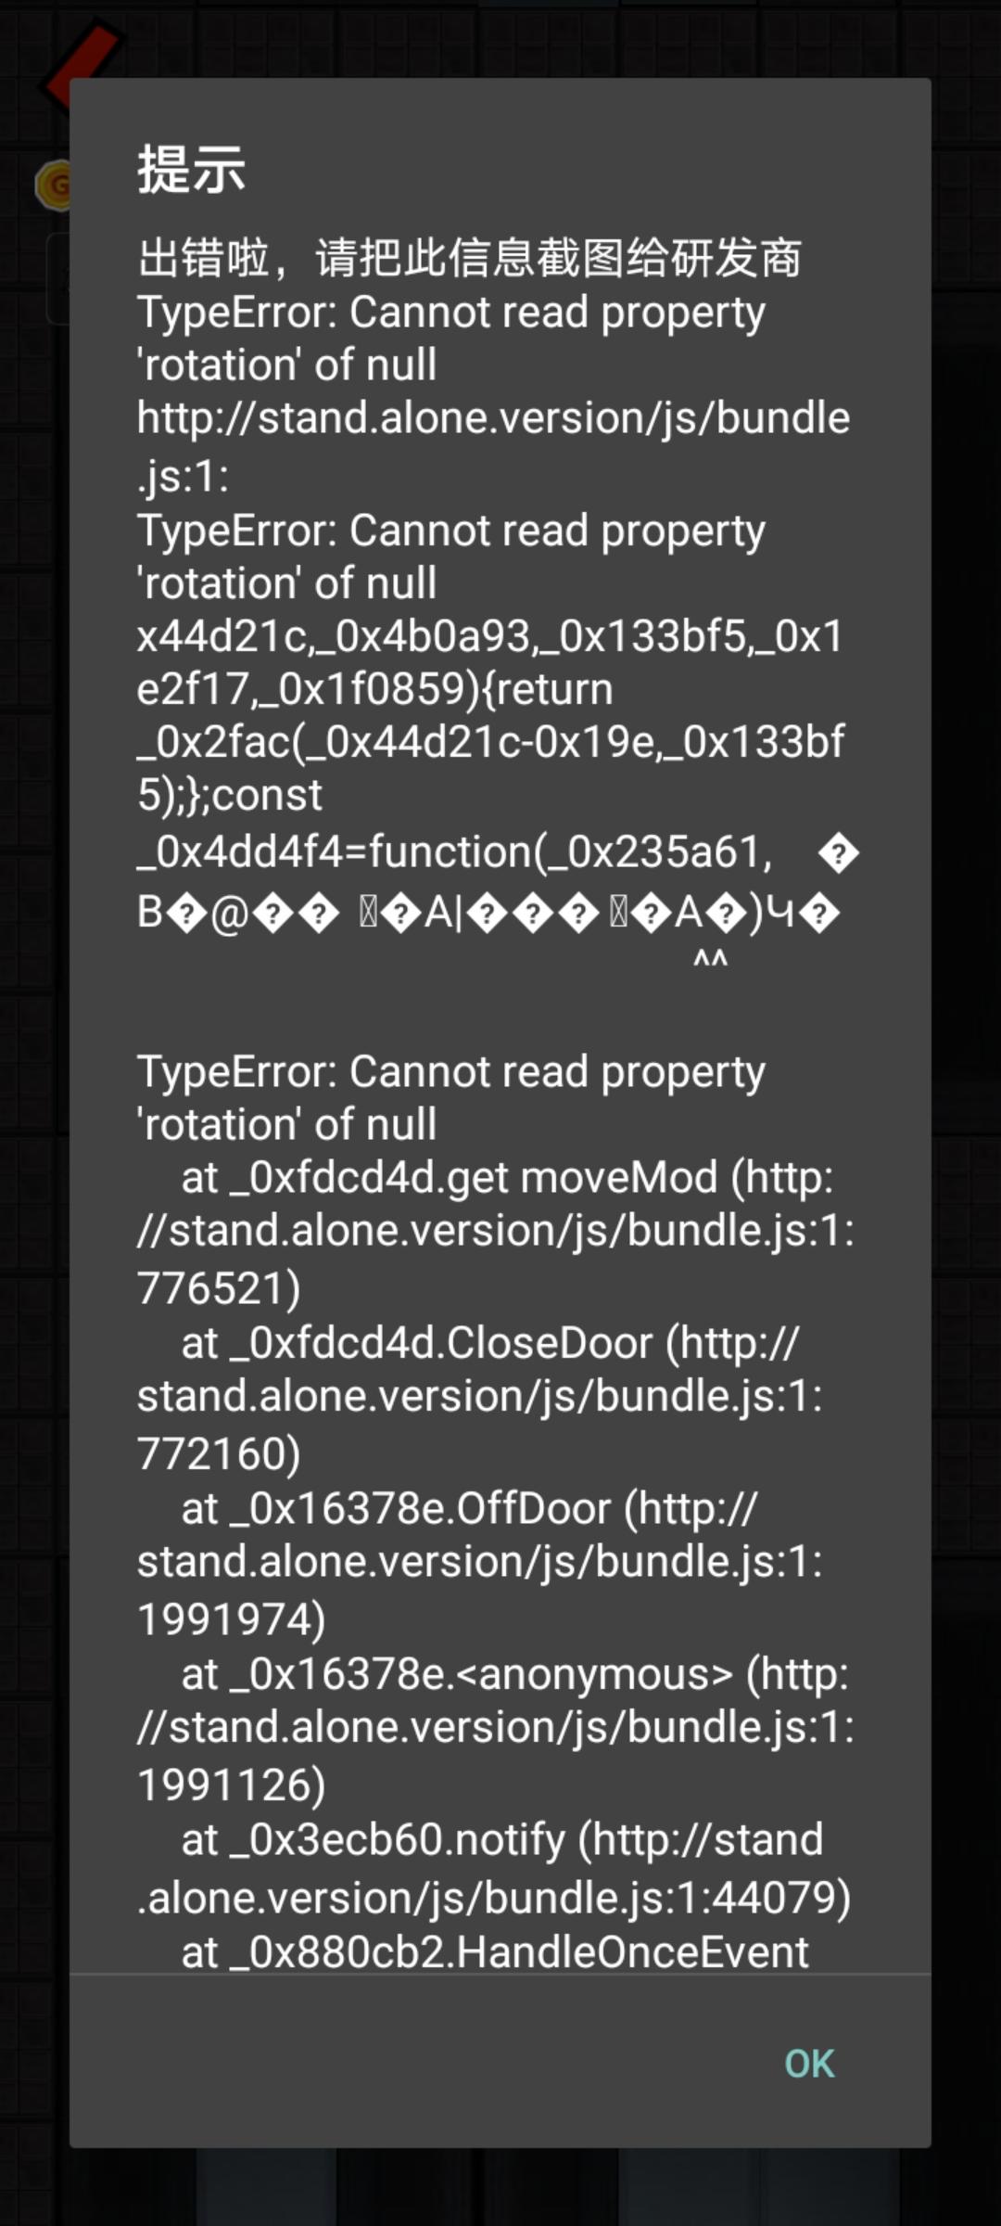
Task: Click the _0x4dd4f4=function code line
Action: pos(455,851)
